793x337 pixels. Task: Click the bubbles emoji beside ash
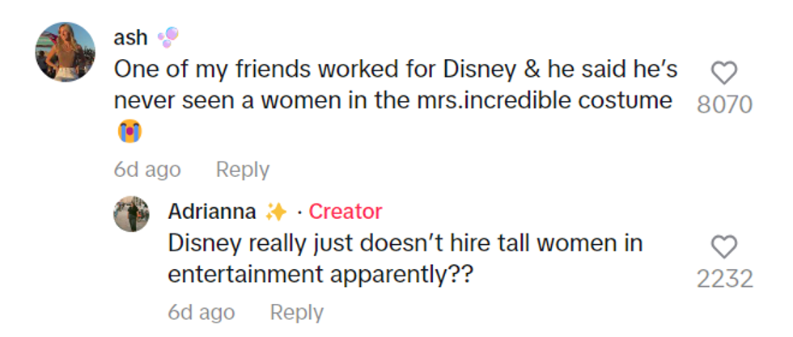point(167,37)
